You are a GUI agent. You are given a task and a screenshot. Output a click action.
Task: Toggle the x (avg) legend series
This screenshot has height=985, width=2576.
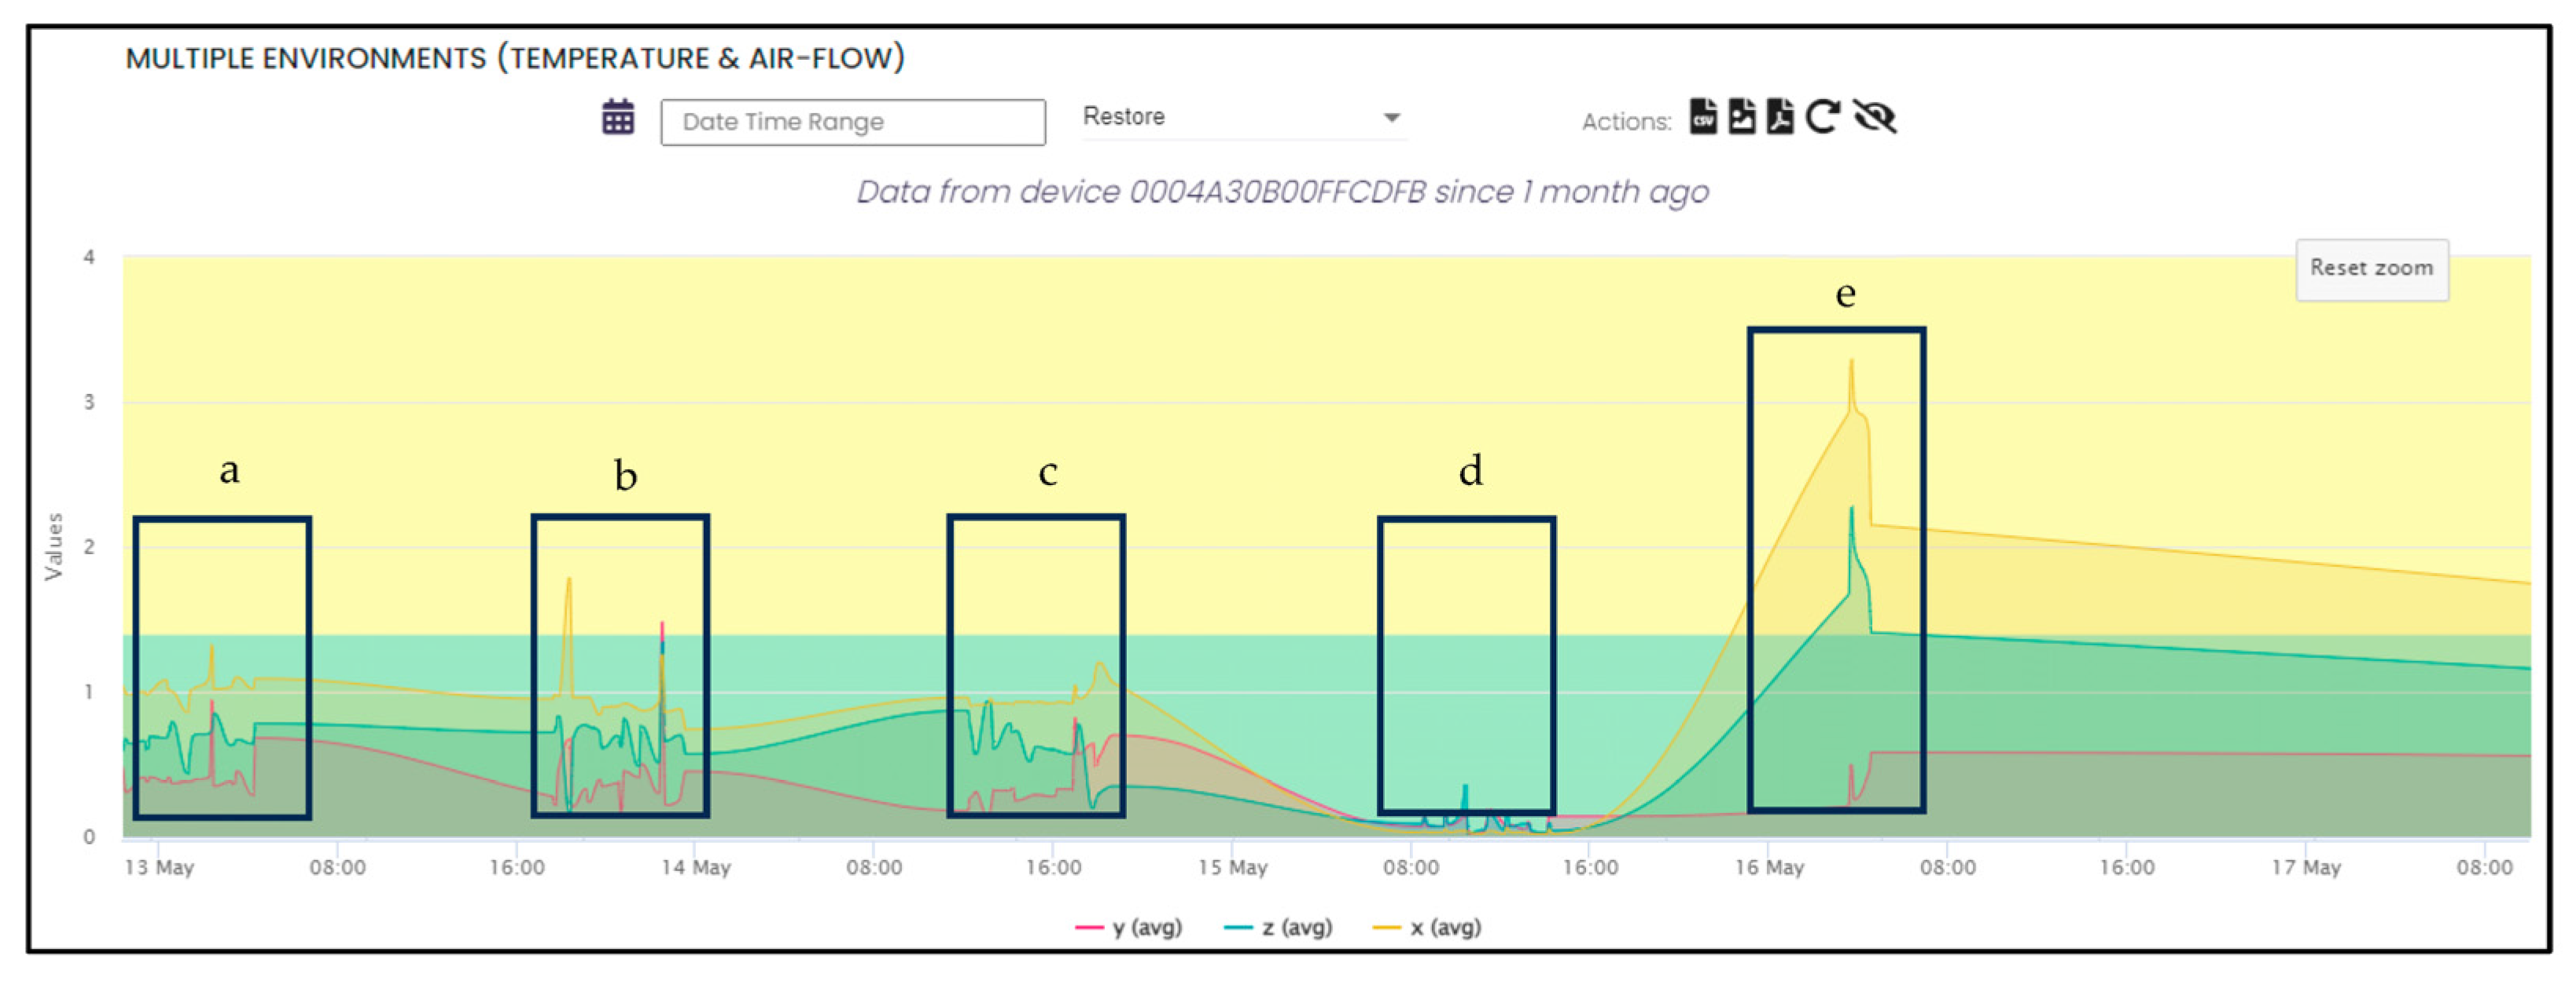click(1445, 927)
